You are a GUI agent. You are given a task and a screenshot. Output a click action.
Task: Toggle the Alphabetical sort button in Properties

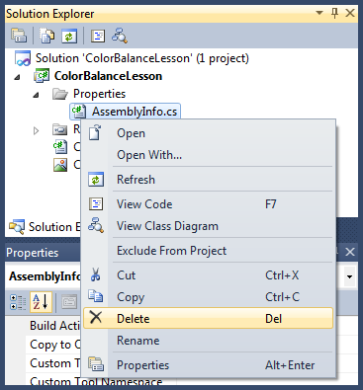point(41,302)
